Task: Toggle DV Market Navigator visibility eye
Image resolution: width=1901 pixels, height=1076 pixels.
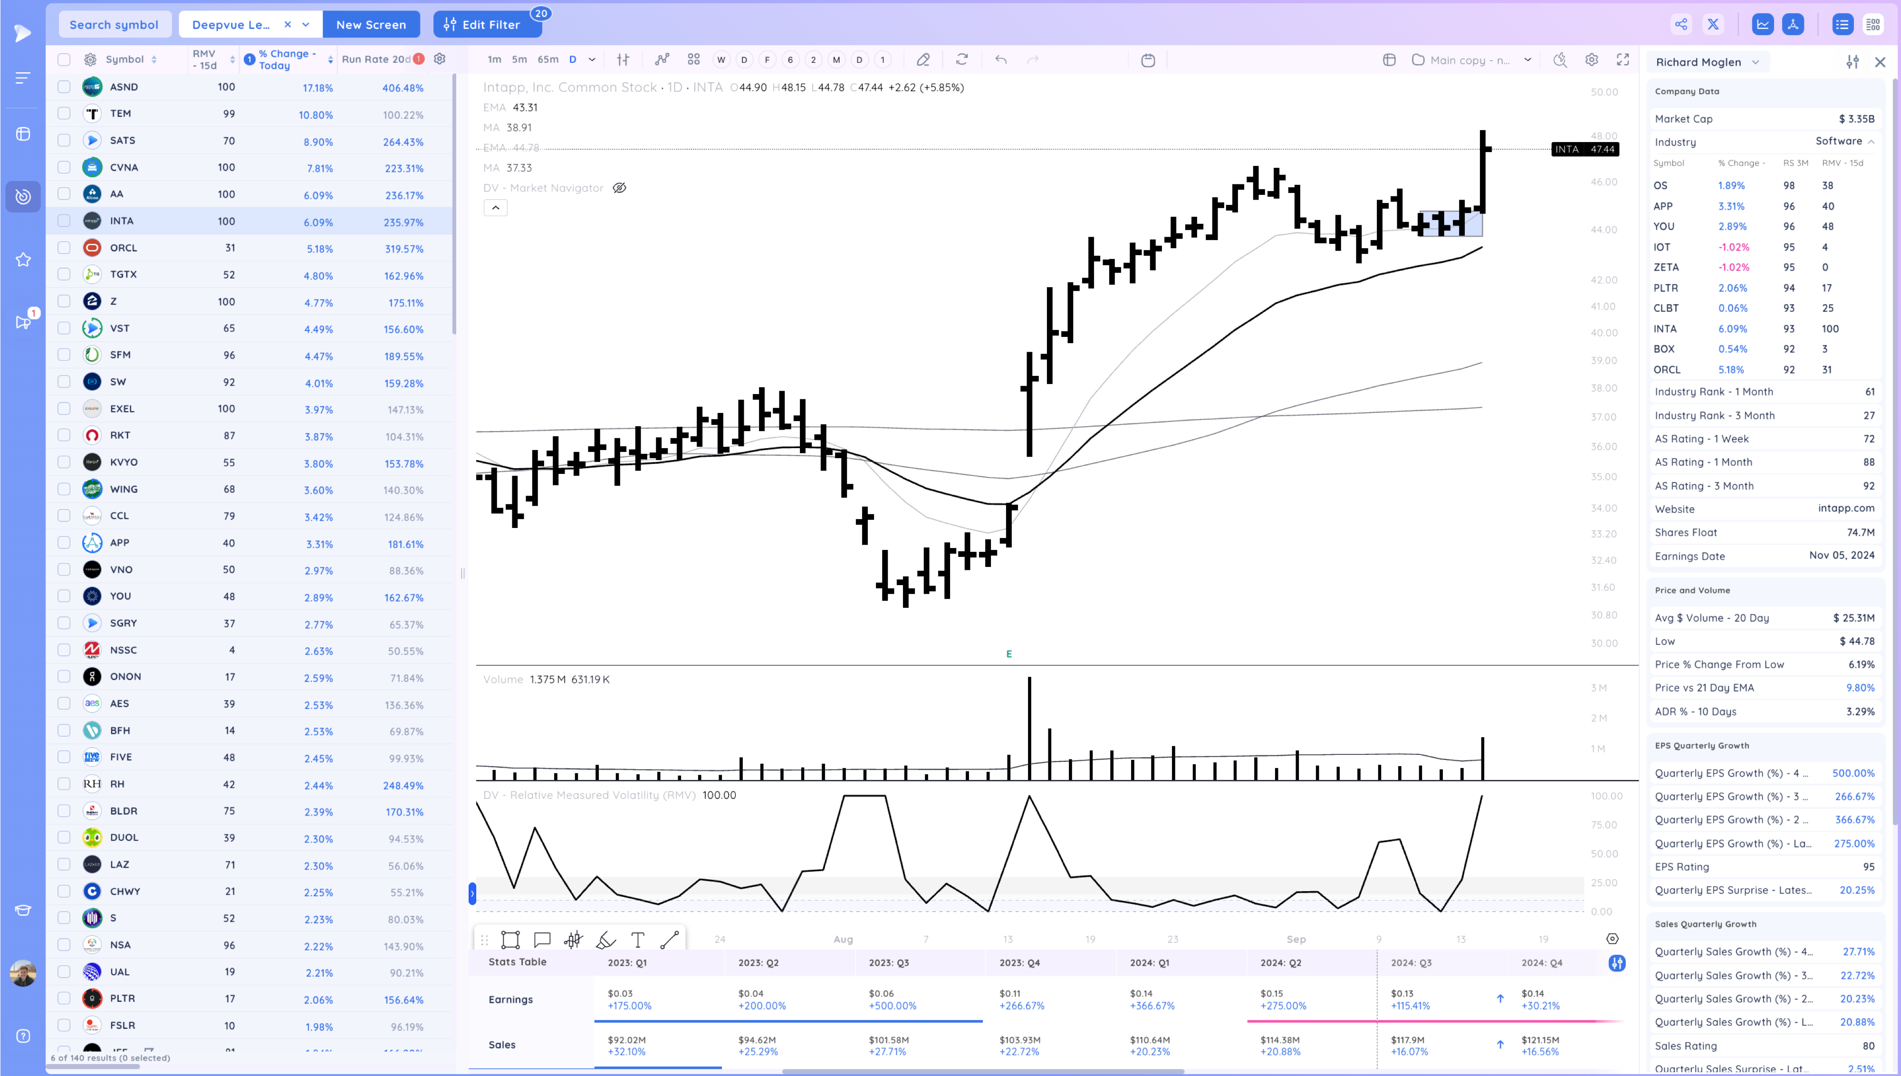Action: (619, 188)
